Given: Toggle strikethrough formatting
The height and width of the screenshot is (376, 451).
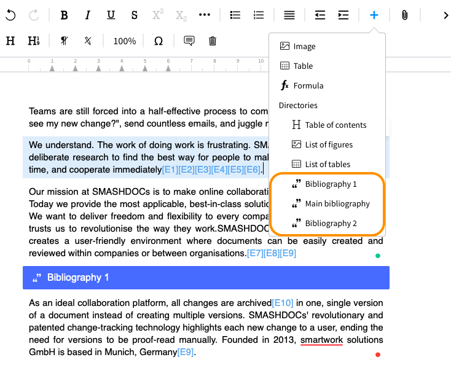Looking at the screenshot, I should (135, 15).
